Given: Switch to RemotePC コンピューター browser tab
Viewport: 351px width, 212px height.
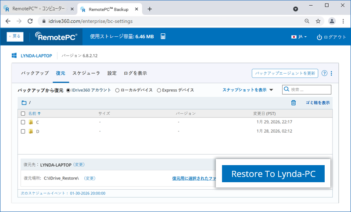Looking at the screenshot, I should point(38,9).
